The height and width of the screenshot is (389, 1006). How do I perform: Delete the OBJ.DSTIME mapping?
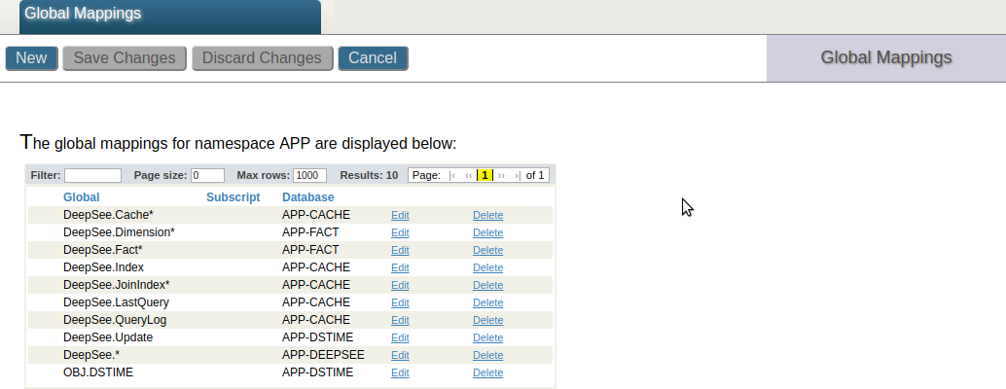[487, 372]
